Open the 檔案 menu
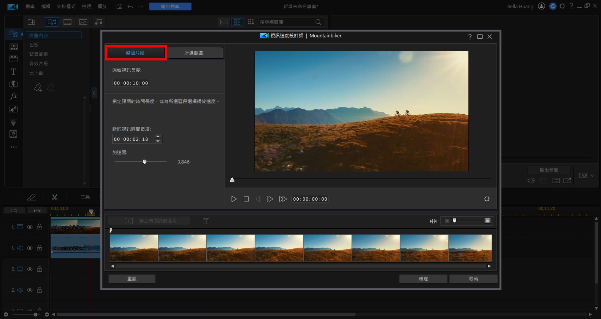Image resolution: width=601 pixels, height=319 pixels. 30,7
